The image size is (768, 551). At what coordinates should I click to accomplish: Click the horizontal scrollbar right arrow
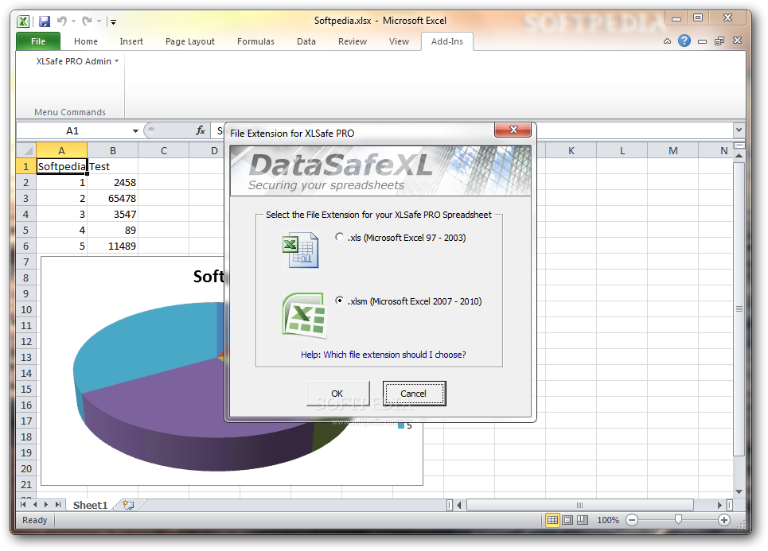(x=720, y=505)
